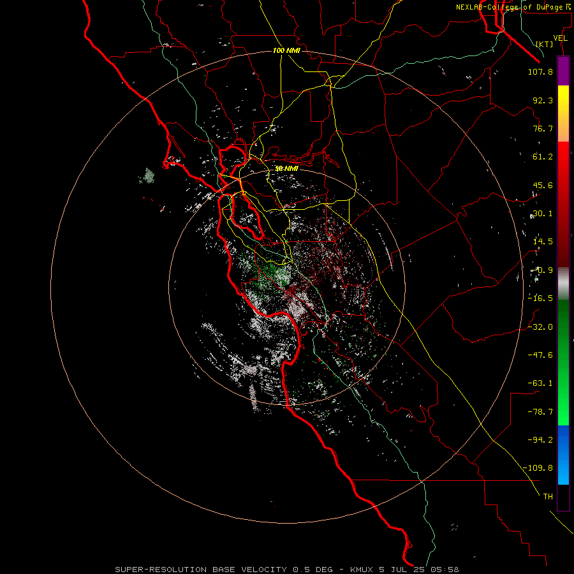The height and width of the screenshot is (574, 574).
Task: Click the VEL legend title
Action: click(x=560, y=38)
